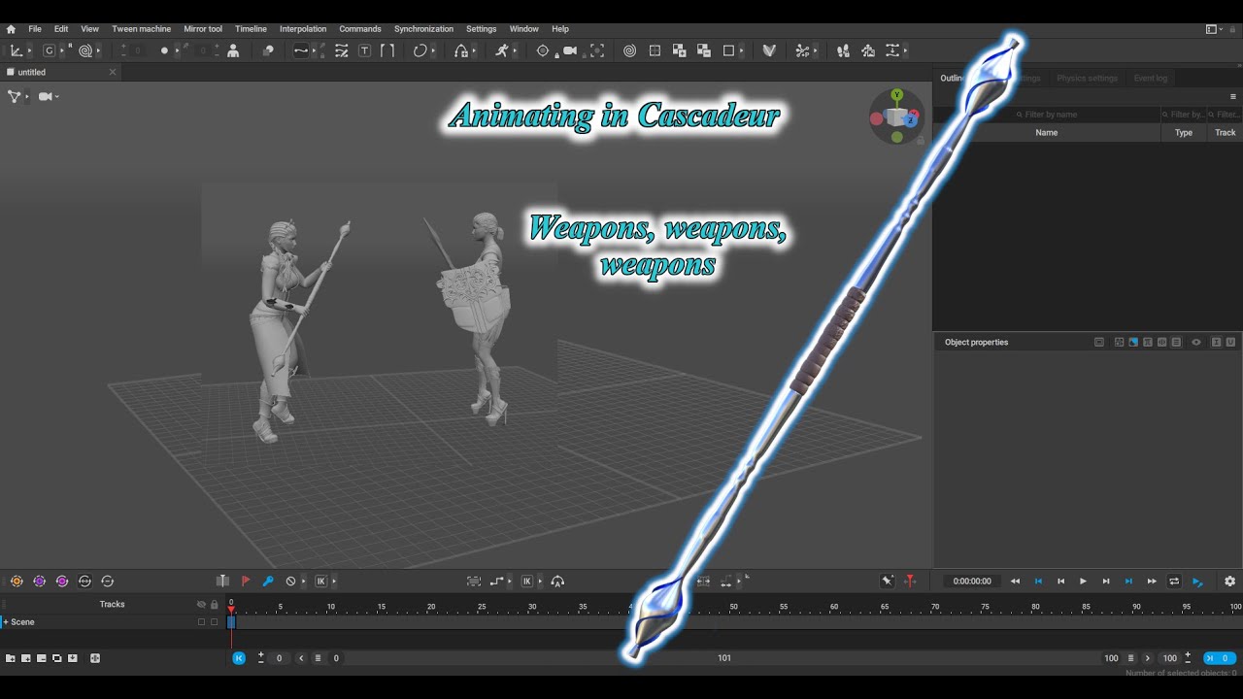
Task: Open the Mirror tool menu
Action: coord(203,29)
